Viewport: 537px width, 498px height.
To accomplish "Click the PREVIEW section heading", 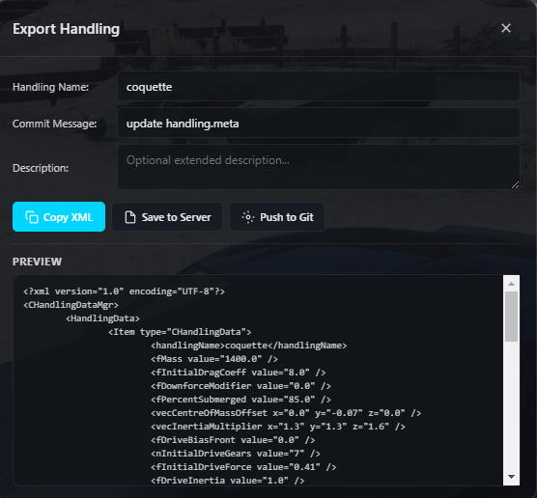I will tap(38, 262).
